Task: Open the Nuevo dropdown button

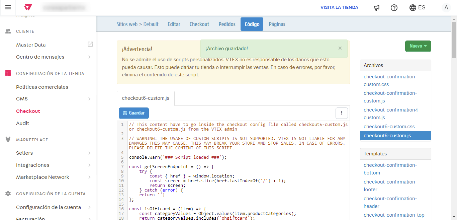Action: 418,46
